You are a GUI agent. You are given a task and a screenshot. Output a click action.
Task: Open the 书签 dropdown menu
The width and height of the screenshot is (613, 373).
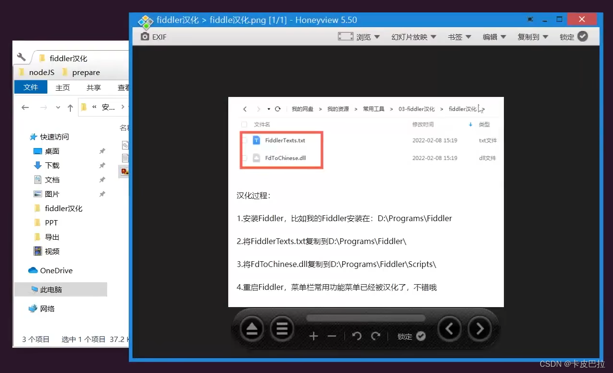click(x=459, y=37)
